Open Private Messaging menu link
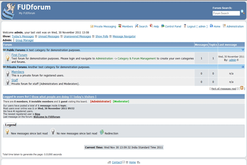Screen dimensions: 247x165 (x=105, y=26)
